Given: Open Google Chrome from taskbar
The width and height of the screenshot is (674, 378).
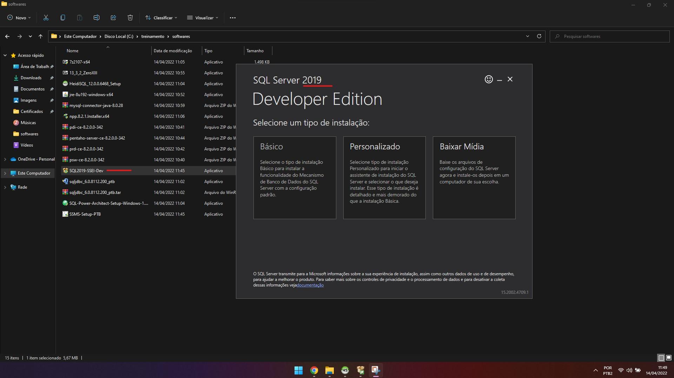Looking at the screenshot, I should coord(314,370).
